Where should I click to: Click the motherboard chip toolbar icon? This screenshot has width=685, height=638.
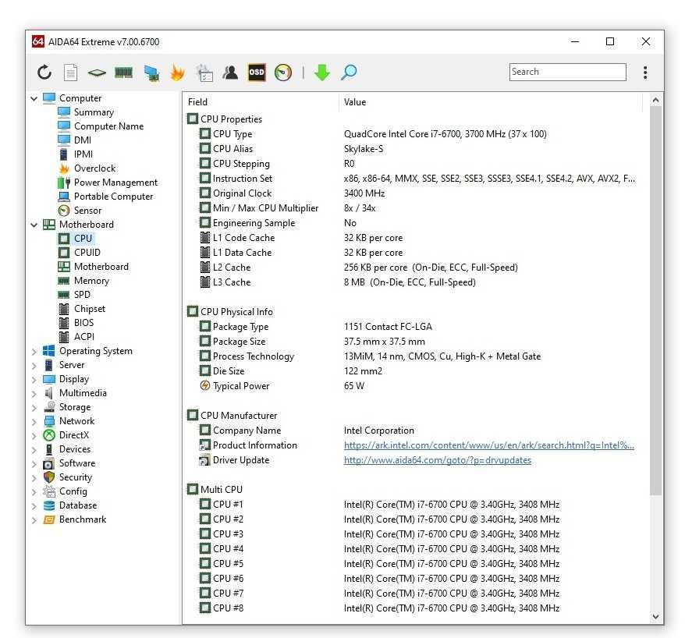[97, 73]
